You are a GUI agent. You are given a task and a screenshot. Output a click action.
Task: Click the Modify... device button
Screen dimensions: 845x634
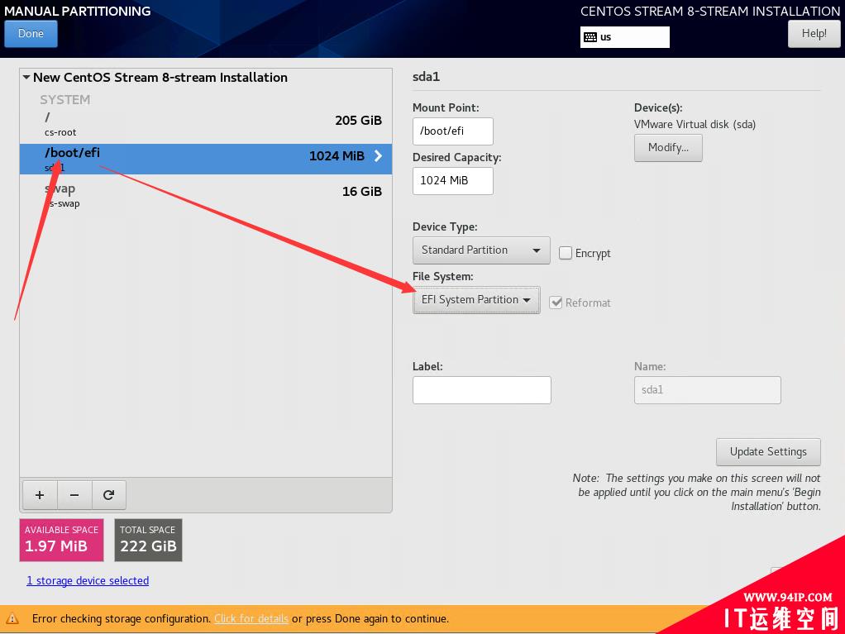click(668, 148)
